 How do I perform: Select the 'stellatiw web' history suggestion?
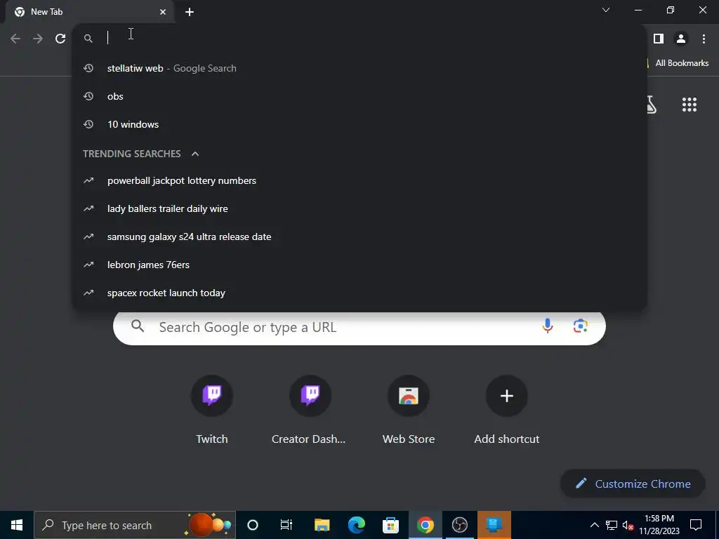point(360,68)
